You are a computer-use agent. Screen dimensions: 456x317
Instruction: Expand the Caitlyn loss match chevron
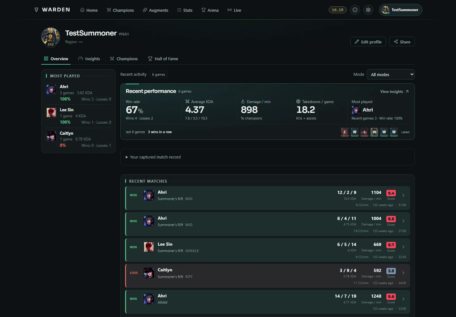(403, 273)
